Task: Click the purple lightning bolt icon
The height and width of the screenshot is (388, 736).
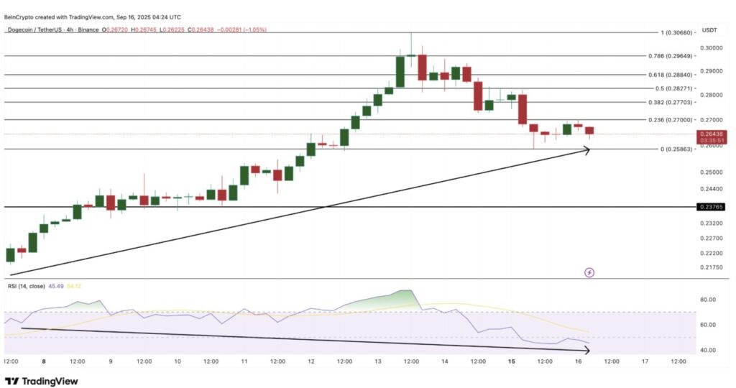Action: [589, 272]
